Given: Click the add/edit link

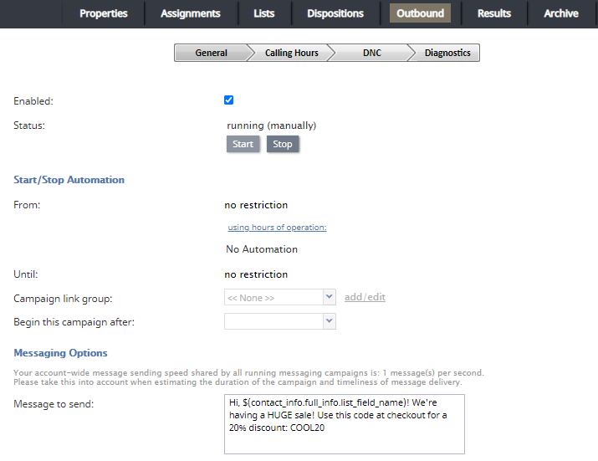Looking at the screenshot, I should 365,297.
